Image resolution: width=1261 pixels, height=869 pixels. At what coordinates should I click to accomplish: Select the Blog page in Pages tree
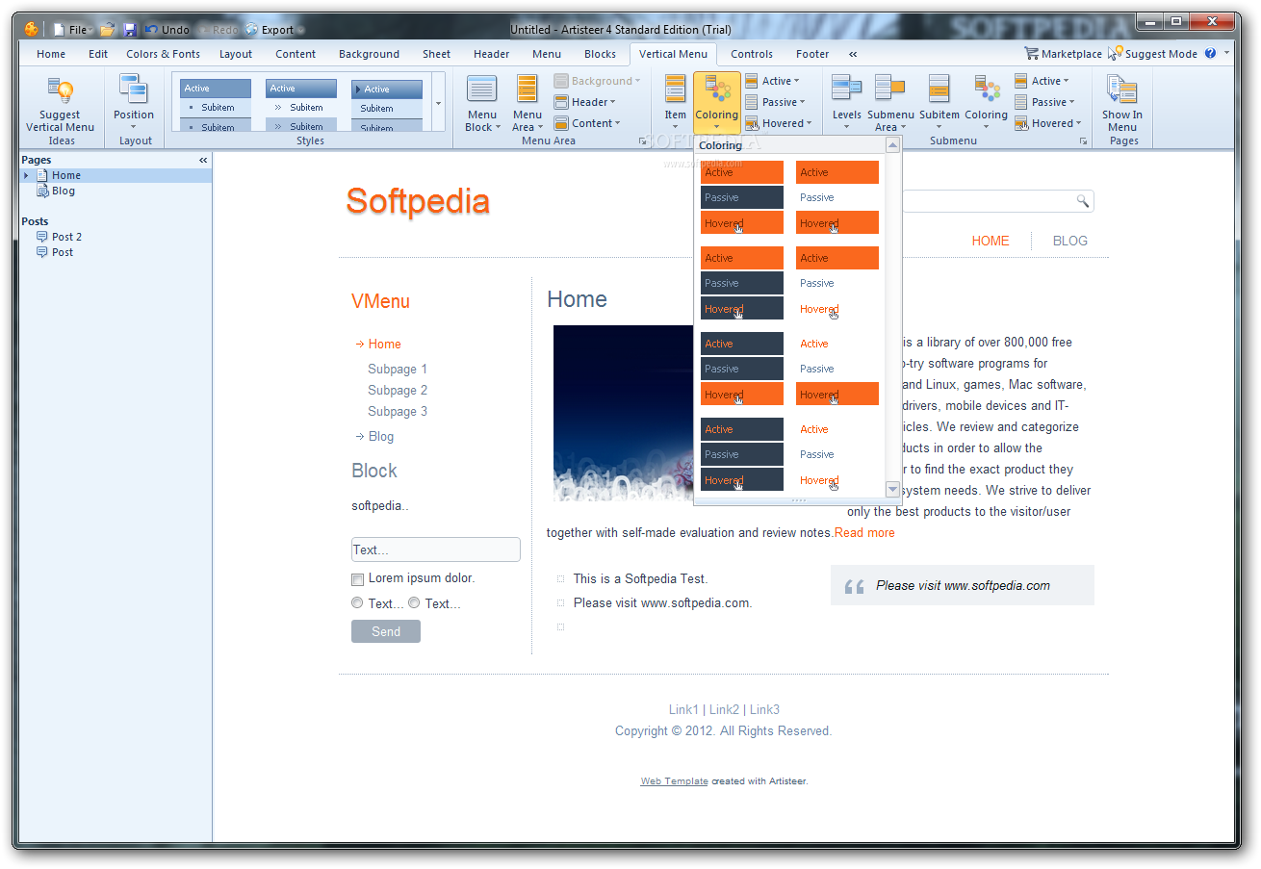pos(64,191)
